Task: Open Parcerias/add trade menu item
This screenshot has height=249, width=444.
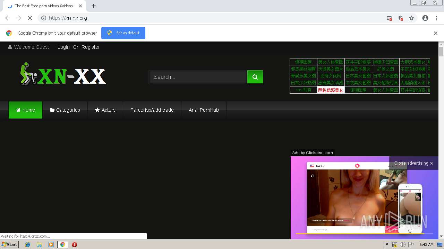Action: coord(152,110)
